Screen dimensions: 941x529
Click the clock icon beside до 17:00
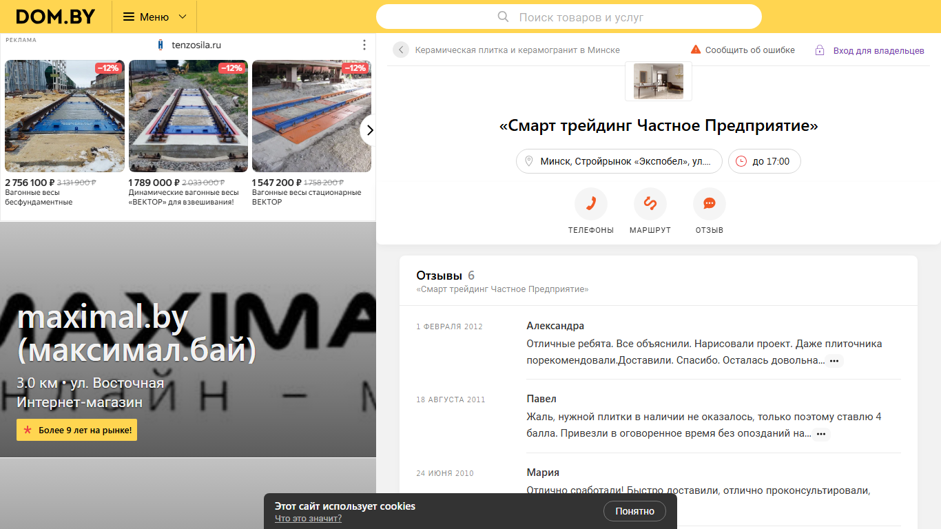click(741, 161)
